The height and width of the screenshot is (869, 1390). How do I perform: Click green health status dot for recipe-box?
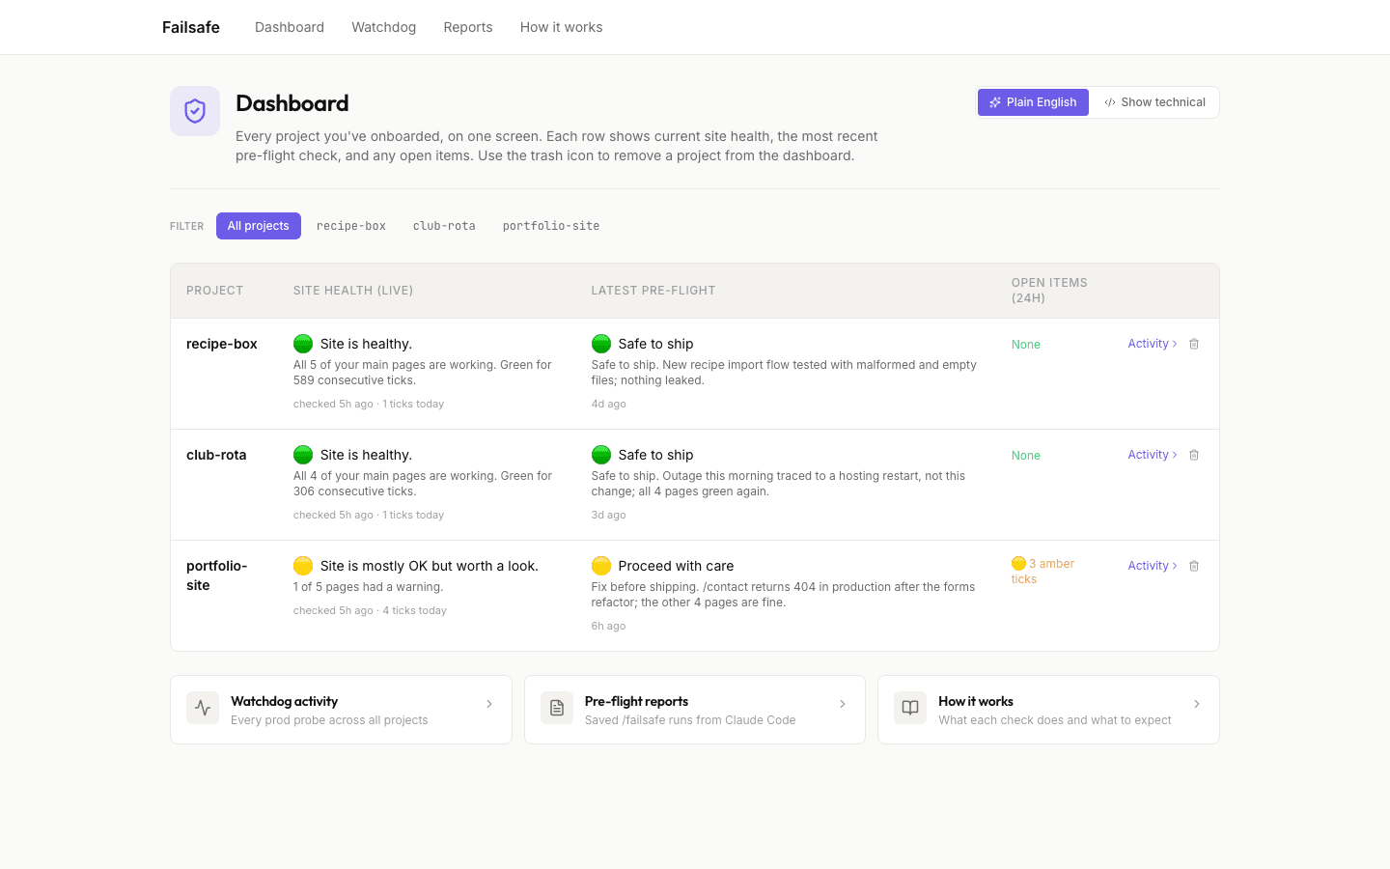(303, 344)
